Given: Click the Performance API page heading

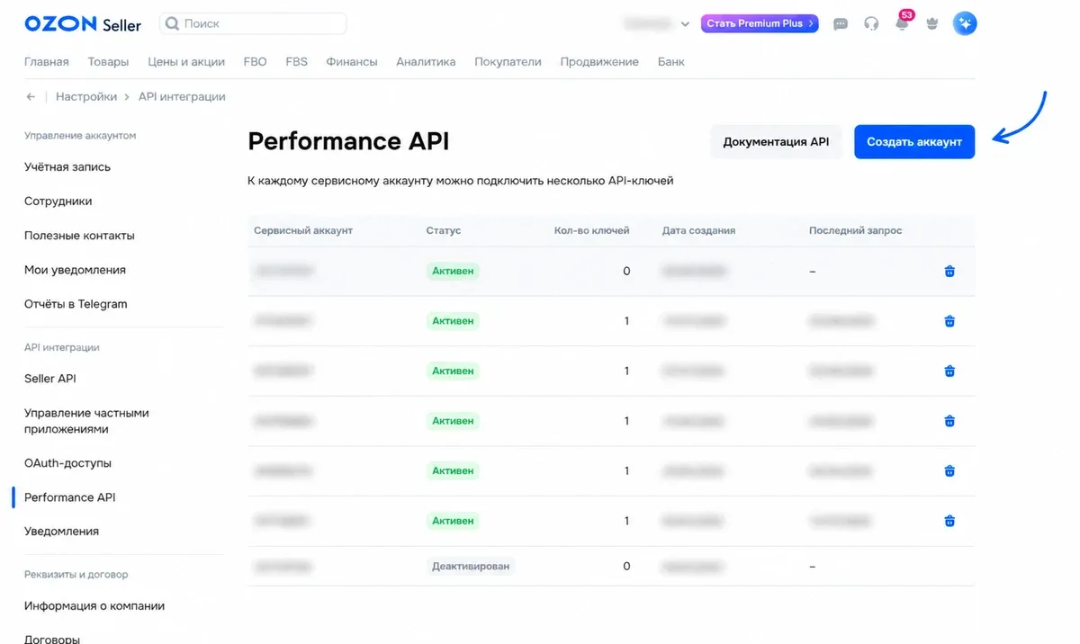Looking at the screenshot, I should (348, 141).
